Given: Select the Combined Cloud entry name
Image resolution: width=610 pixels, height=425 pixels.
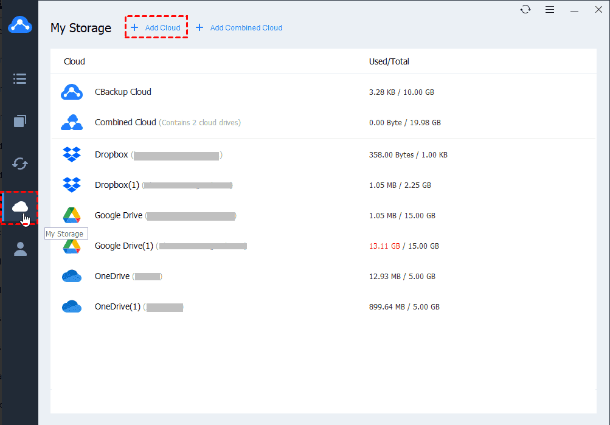Looking at the screenshot, I should pyautogui.click(x=125, y=122).
